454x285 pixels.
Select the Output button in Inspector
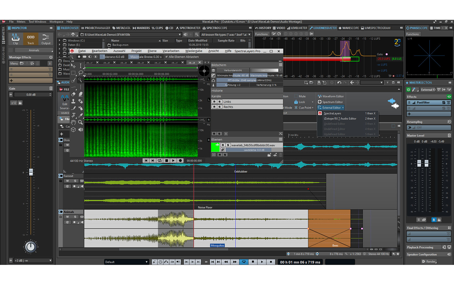pyautogui.click(x=46, y=39)
